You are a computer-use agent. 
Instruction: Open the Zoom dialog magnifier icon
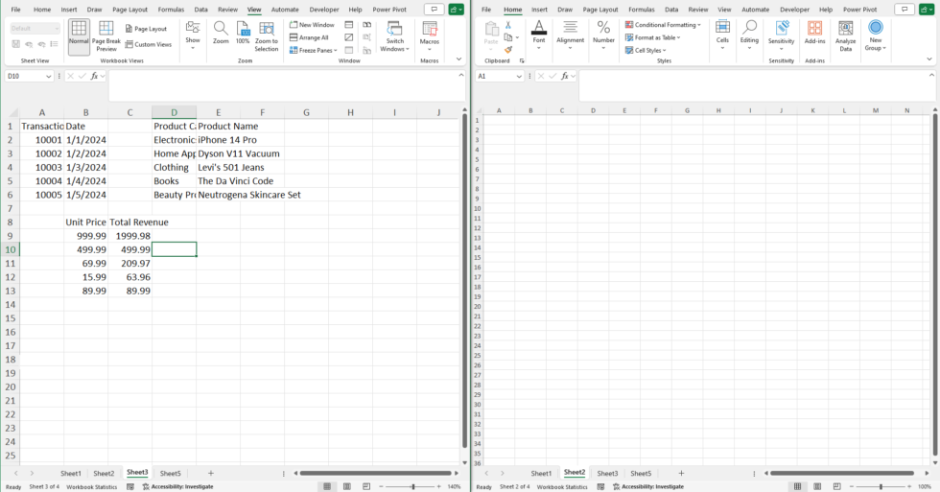coord(221,33)
